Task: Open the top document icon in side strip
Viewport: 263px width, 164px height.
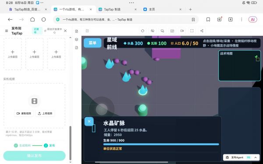Action: click(77, 31)
